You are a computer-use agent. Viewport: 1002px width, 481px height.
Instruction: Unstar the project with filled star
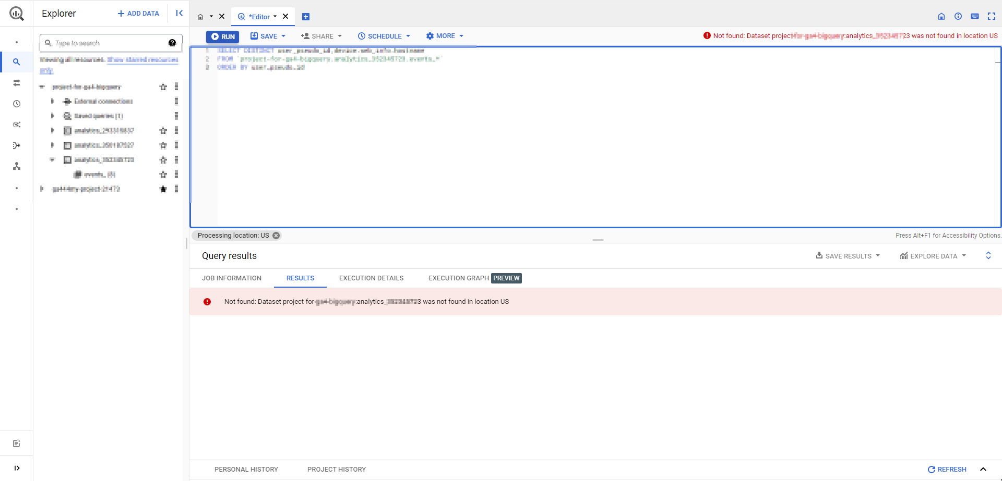(x=163, y=189)
